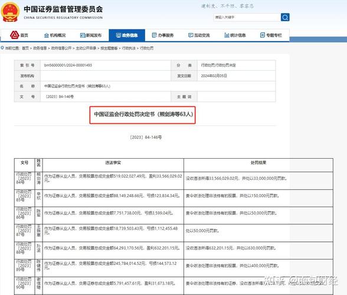Image resolution: width=347 pixels, height=295 pixels.
Task: Click the red triangle icon beside 首页
Action: click(15, 35)
